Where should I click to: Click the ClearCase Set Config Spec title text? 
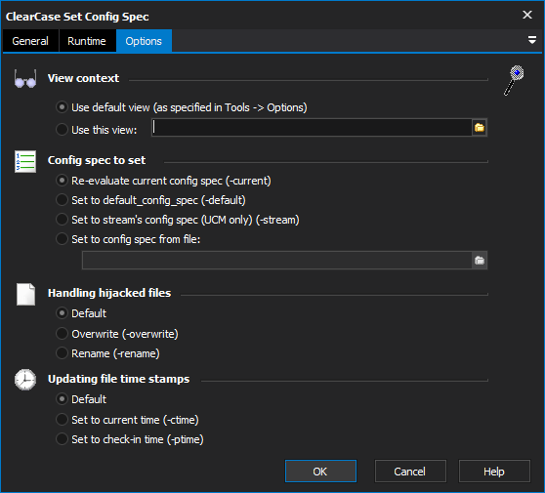tap(77, 17)
